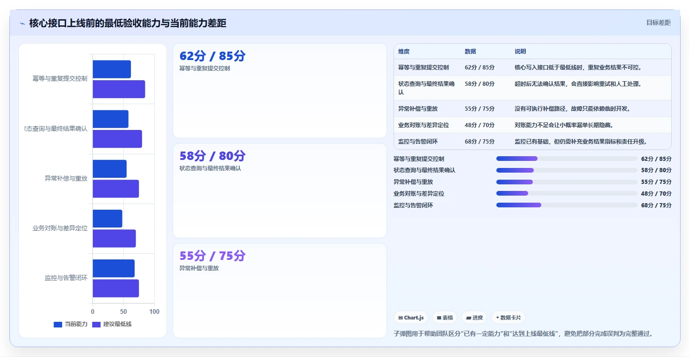The height and width of the screenshot is (357, 690).
Task: Click the 数据卡片 tag
Action: 508,318
